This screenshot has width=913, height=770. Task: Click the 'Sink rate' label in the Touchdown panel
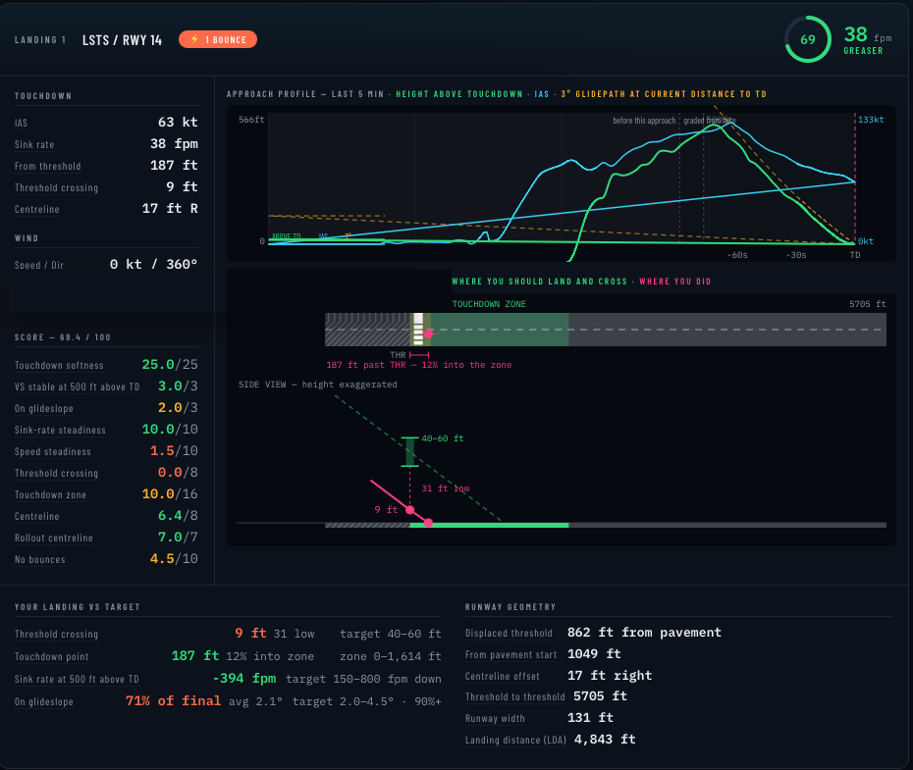pyautogui.click(x=34, y=145)
